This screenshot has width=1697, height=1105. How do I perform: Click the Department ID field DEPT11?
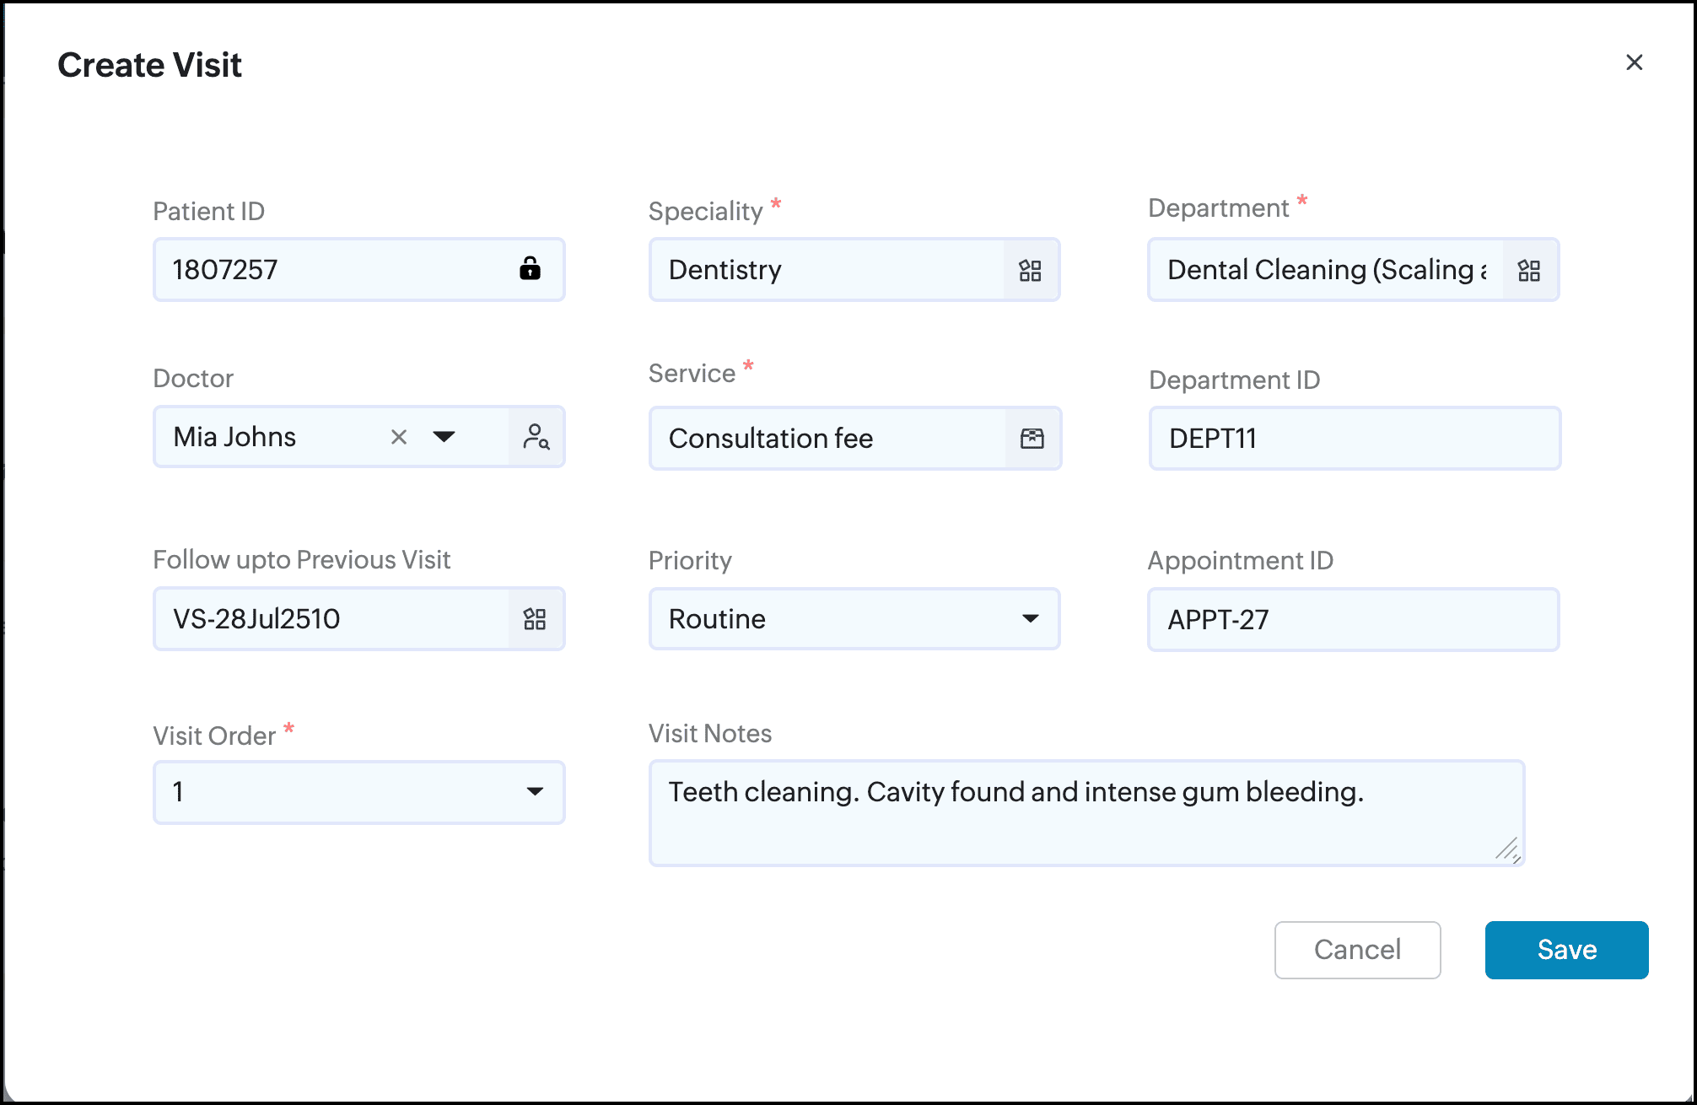click(x=1354, y=439)
